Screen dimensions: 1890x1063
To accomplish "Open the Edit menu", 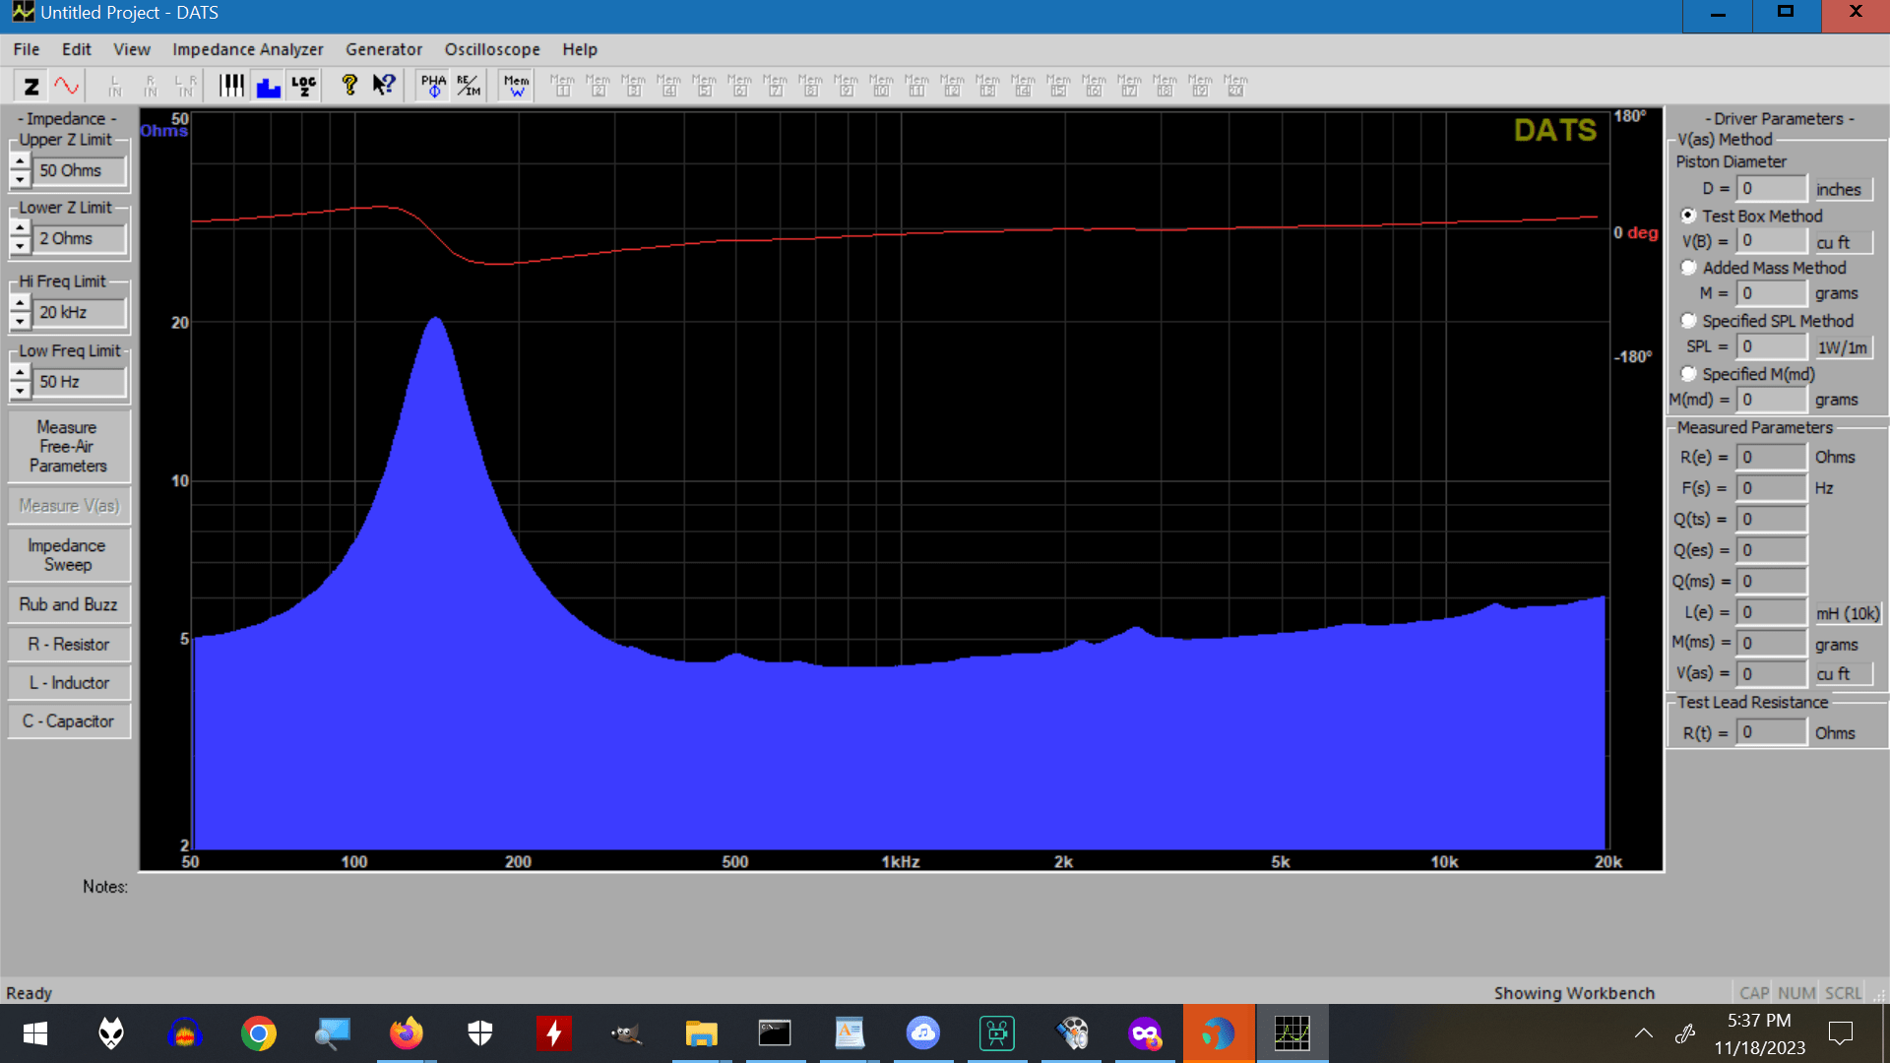I will pyautogui.click(x=77, y=49).
